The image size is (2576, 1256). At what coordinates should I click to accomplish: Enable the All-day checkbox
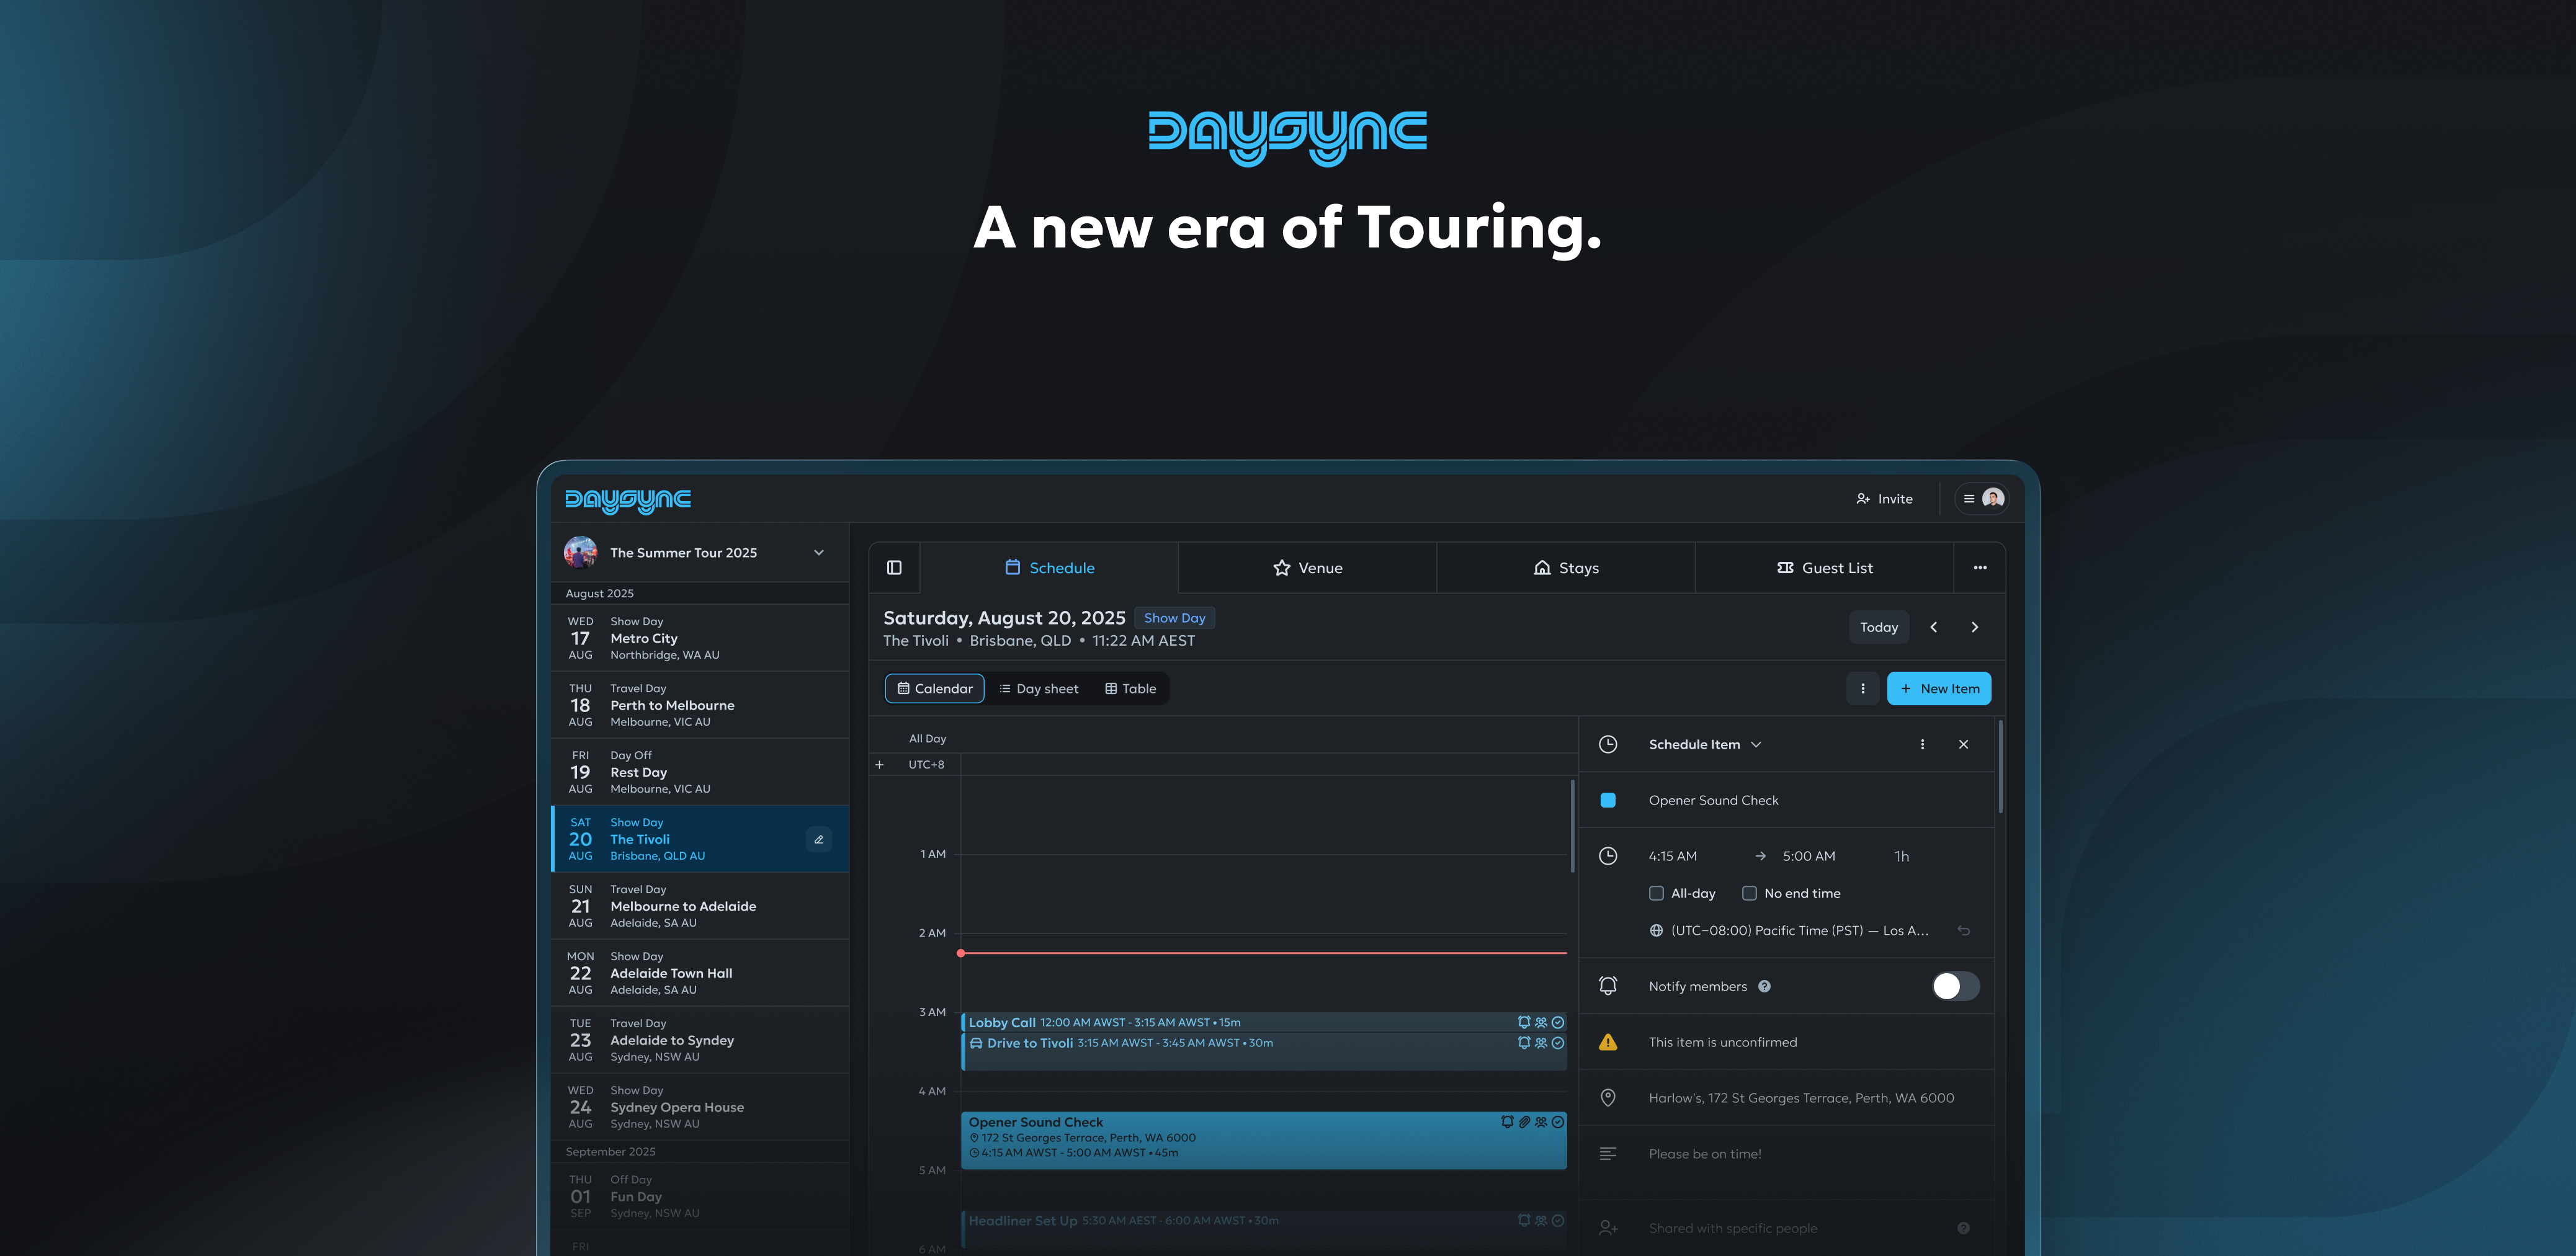tap(1657, 893)
